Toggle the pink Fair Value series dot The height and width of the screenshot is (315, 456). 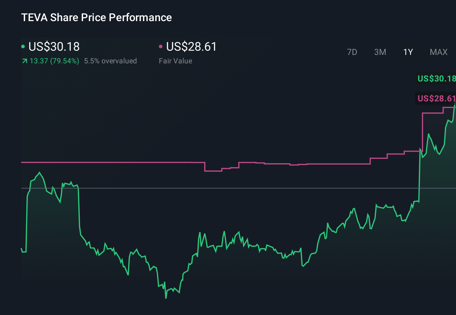(x=160, y=46)
